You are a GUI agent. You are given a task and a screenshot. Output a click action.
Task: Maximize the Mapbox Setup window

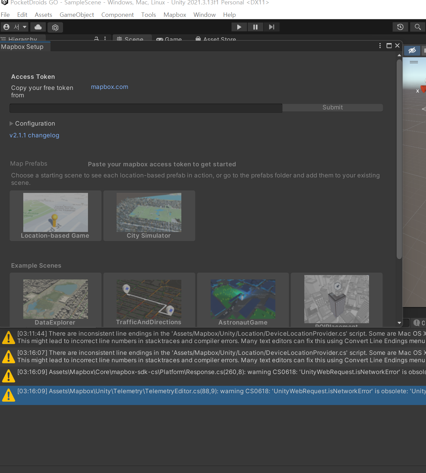(x=389, y=45)
